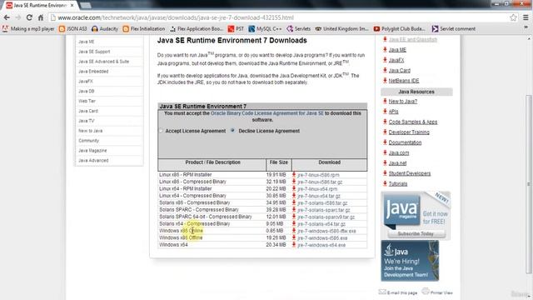
Task: Open the United Kingdom Im... bookmark
Action: pyautogui.click(x=342, y=29)
